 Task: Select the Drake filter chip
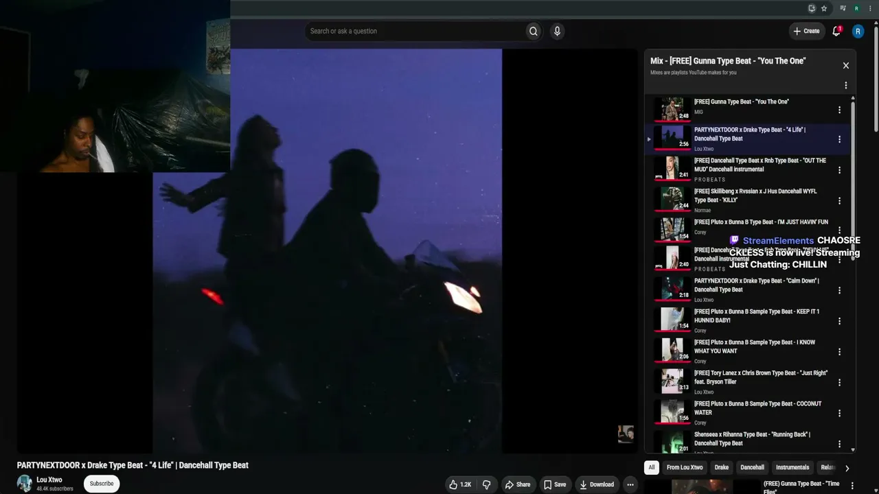pyautogui.click(x=722, y=467)
